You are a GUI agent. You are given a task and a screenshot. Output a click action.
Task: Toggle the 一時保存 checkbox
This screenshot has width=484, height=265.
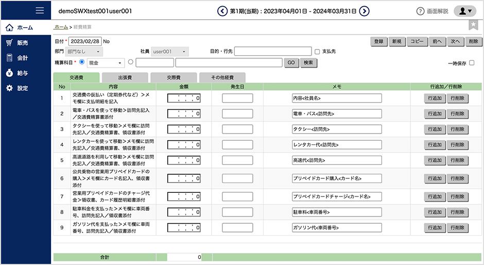tap(472, 63)
